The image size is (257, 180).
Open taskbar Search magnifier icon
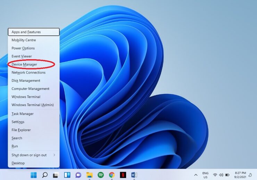tap(45, 175)
